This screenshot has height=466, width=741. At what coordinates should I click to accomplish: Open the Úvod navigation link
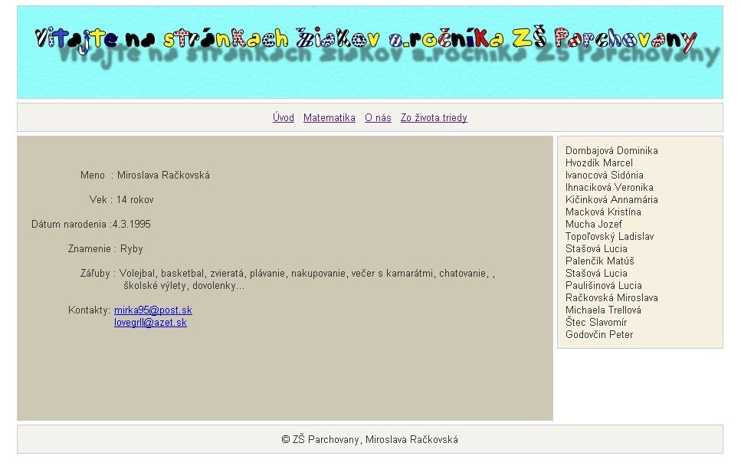click(283, 118)
